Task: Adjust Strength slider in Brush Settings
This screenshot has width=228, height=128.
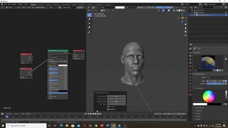Action: click(x=214, y=84)
